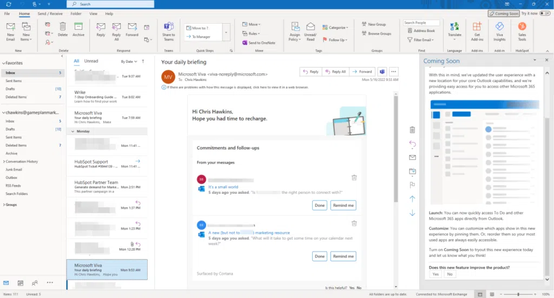
Task: Open the Follow Up dropdown
Action: [335, 40]
